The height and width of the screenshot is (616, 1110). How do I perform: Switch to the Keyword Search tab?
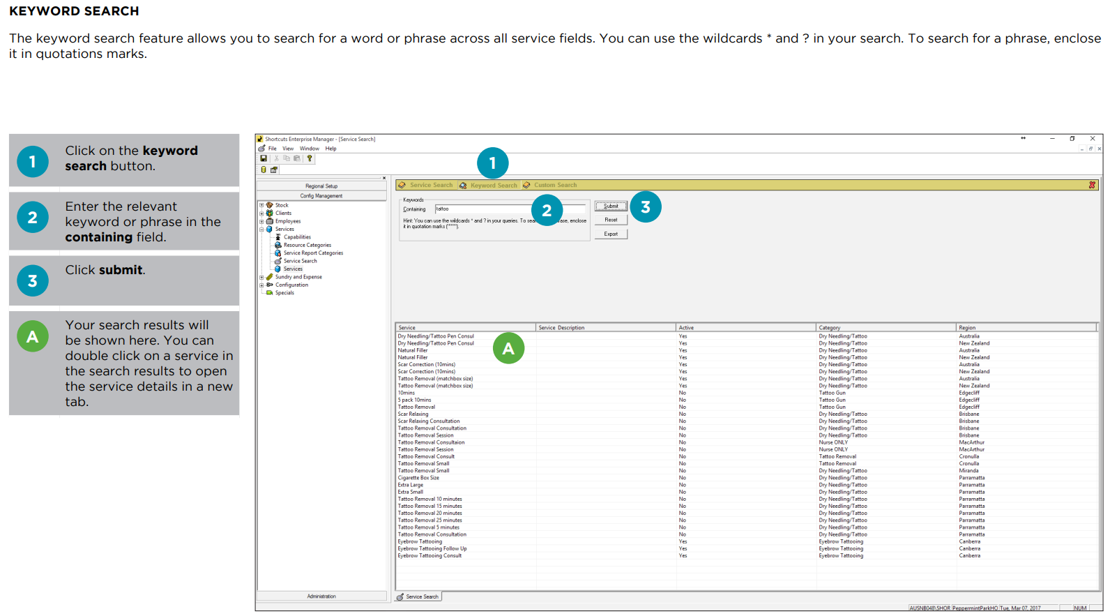tap(489, 185)
